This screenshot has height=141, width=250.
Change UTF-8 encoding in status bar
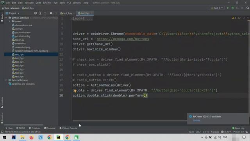206,132
